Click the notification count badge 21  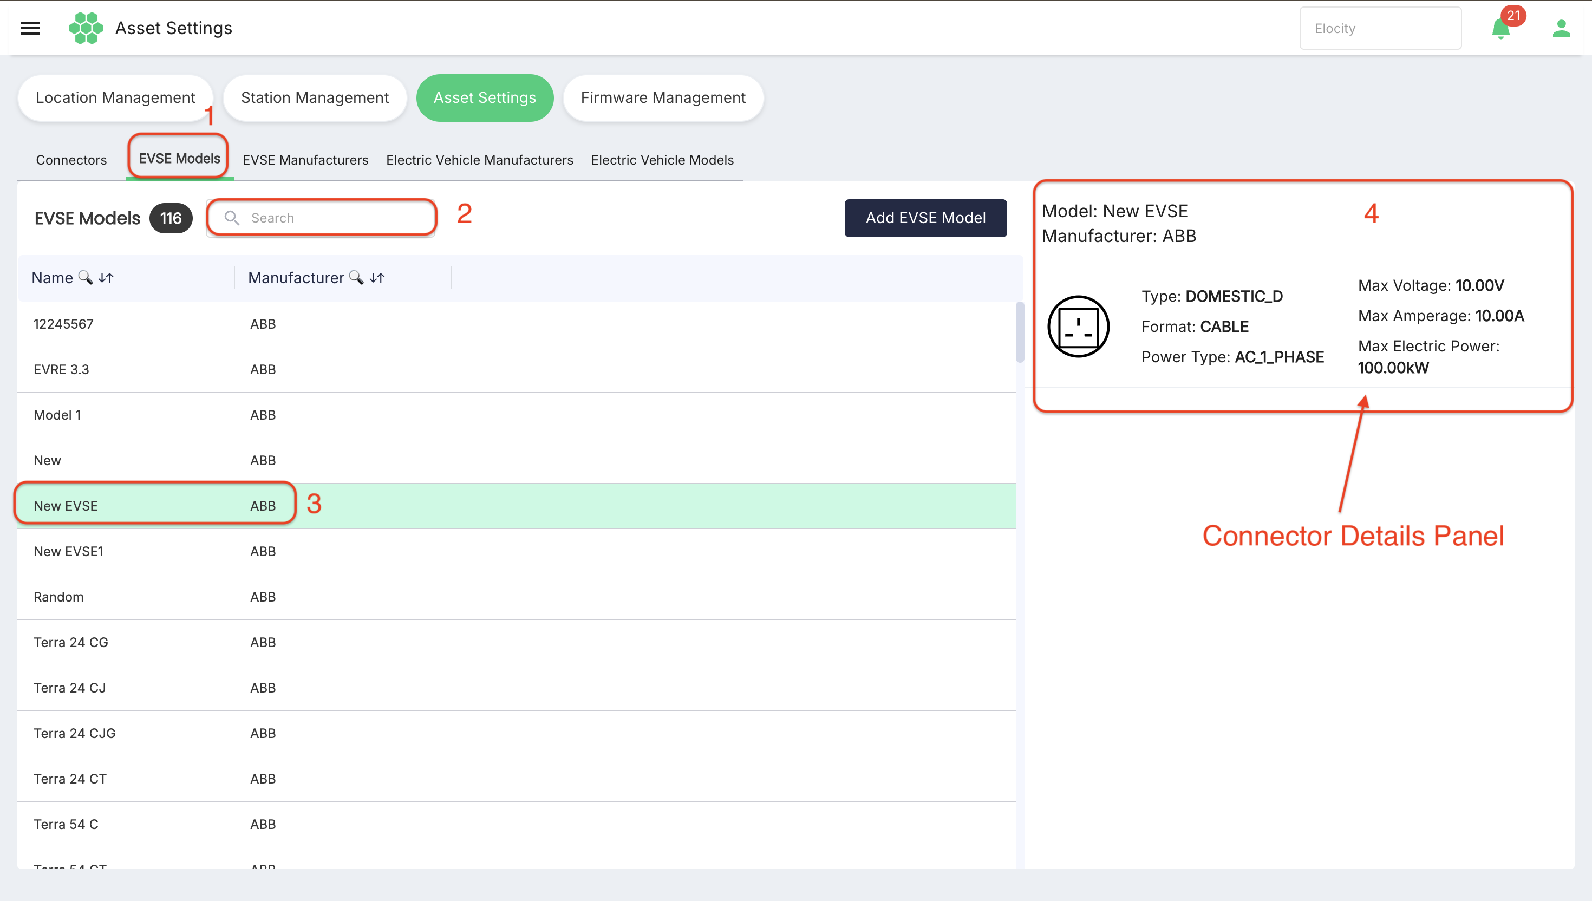[x=1513, y=16]
